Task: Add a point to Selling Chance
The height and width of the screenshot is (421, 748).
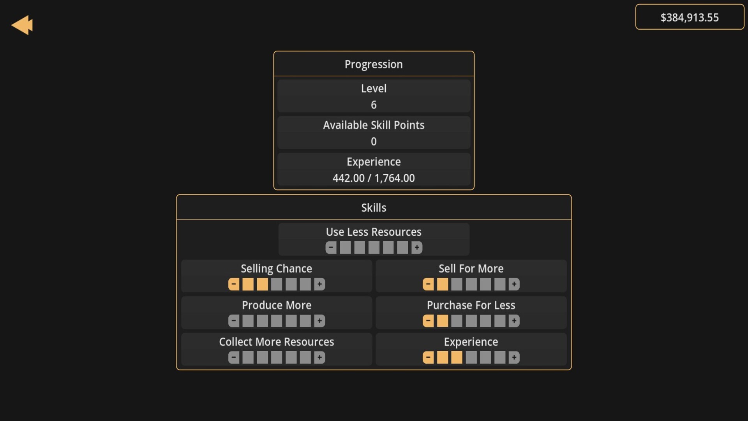Action: click(319, 284)
